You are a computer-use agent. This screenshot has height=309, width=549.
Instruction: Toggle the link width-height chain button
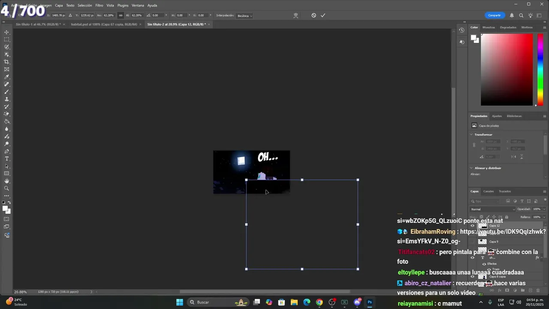tap(121, 15)
